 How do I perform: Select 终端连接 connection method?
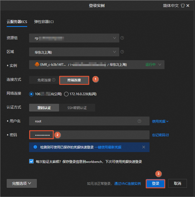coord(74,80)
